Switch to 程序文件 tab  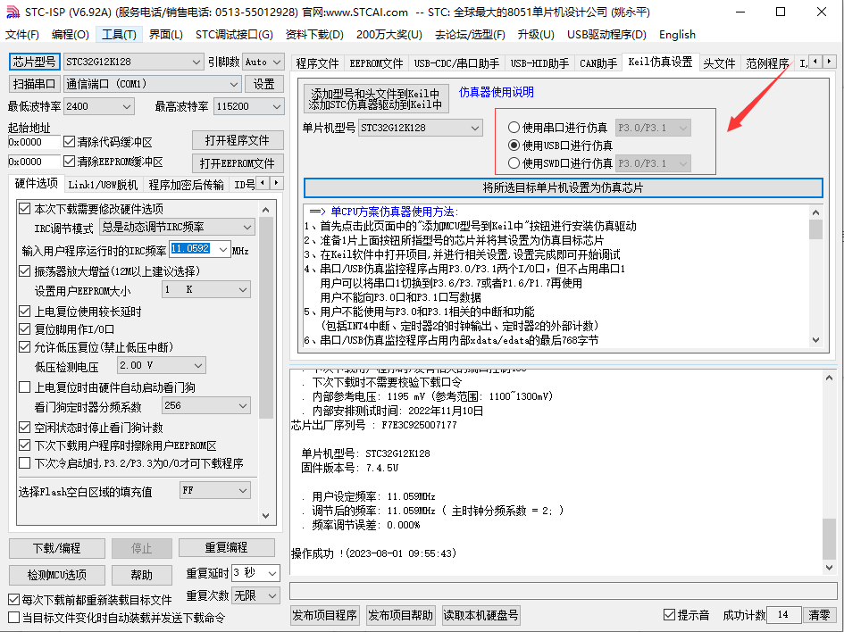point(317,63)
